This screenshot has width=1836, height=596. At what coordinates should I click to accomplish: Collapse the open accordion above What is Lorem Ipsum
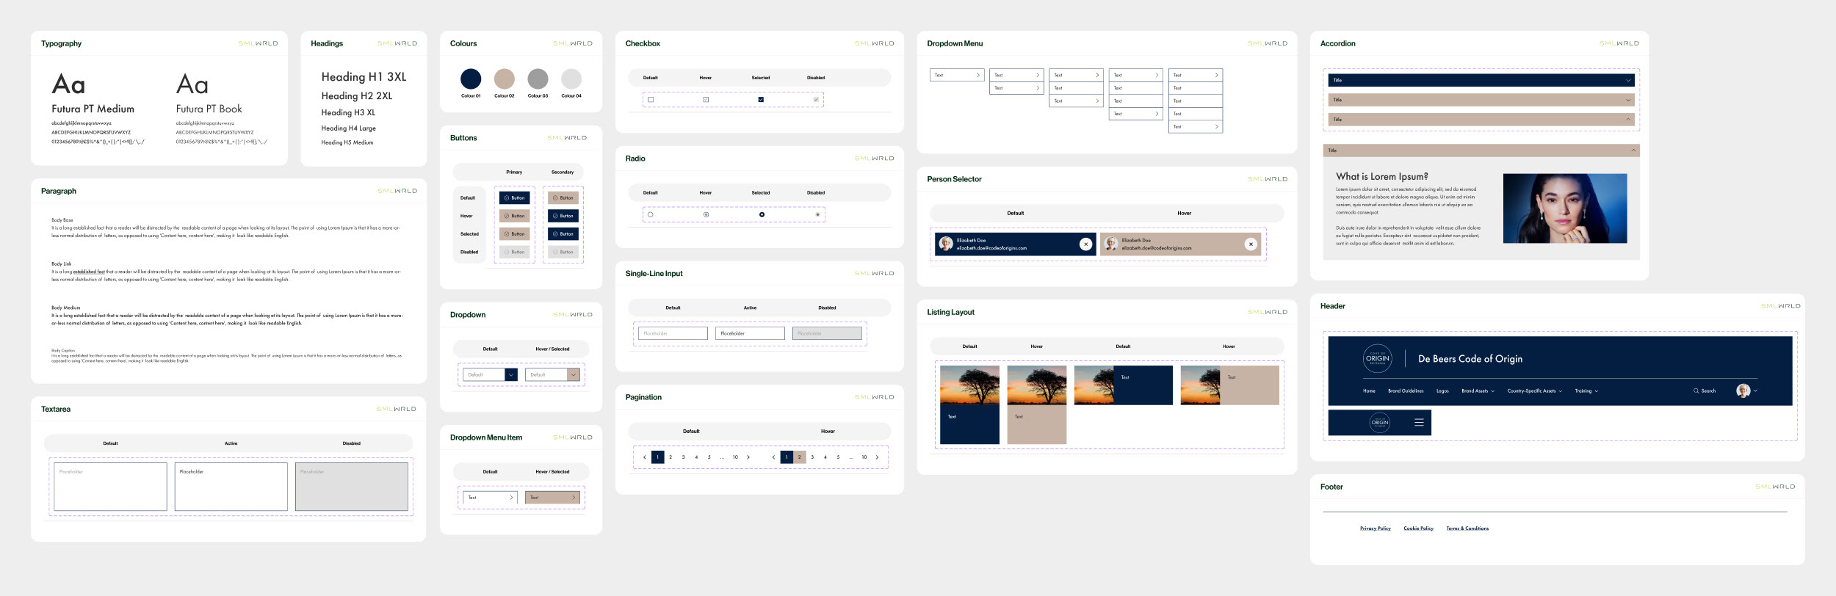(x=1481, y=150)
